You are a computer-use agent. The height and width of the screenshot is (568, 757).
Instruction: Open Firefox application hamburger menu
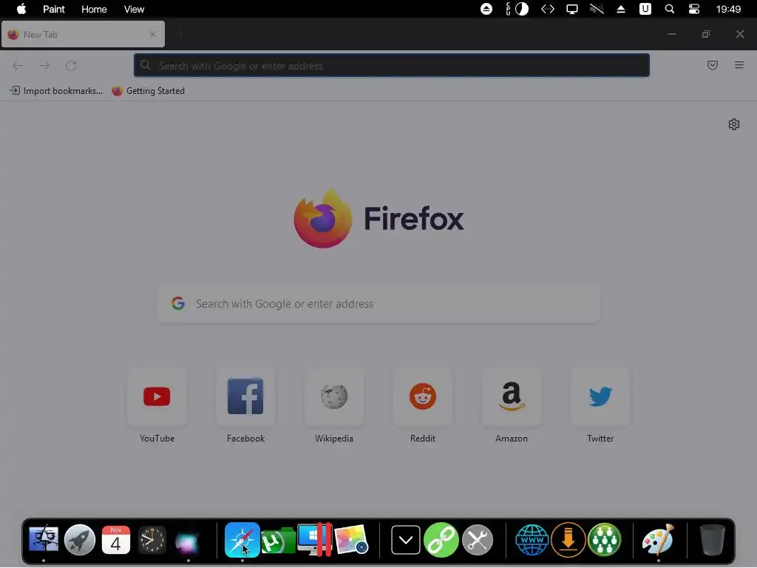click(739, 65)
